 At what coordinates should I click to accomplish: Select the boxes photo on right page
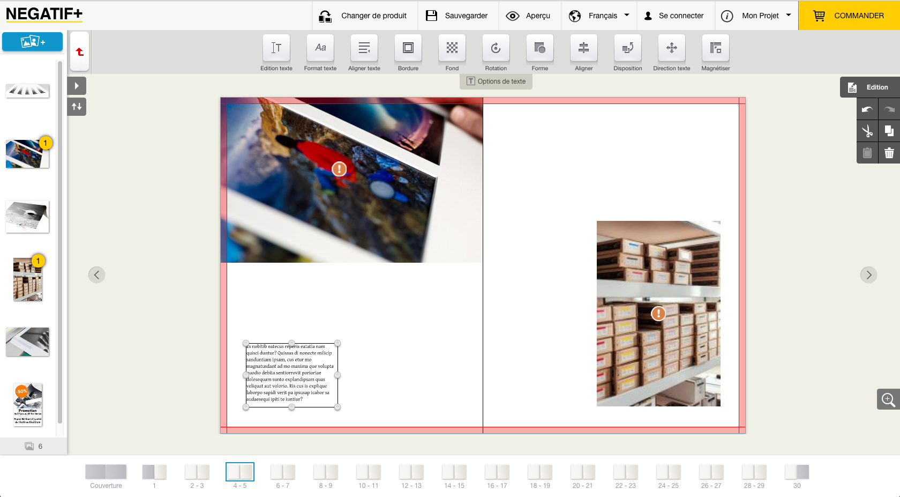tap(658, 314)
